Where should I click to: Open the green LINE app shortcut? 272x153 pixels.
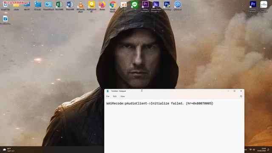coord(134,5)
